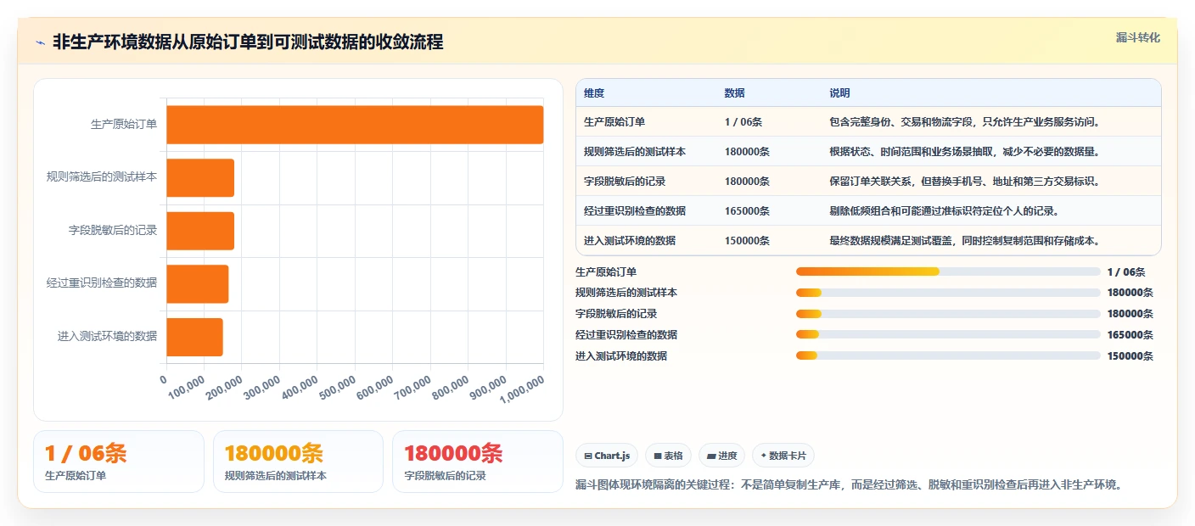Click the 生产原始订单 bar in chart

355,125
